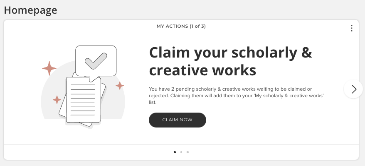Click the large sparkle star icon
Screen dimensions: 365x166
click(x=49, y=68)
